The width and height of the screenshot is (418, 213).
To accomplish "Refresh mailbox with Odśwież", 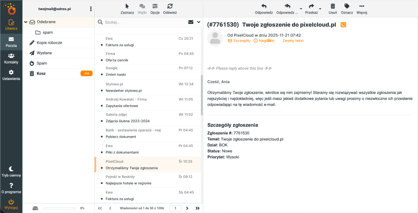I will 170,6.
